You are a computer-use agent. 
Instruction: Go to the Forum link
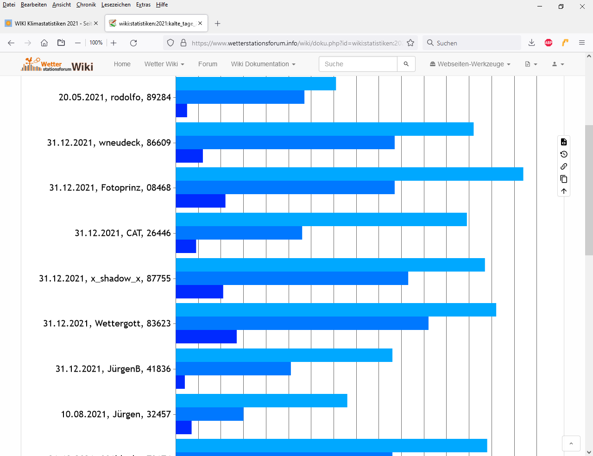pos(208,64)
